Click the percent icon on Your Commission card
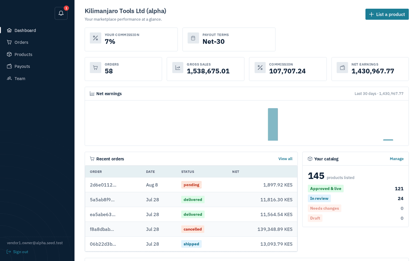Image resolution: width=419 pixels, height=261 pixels. click(96, 38)
